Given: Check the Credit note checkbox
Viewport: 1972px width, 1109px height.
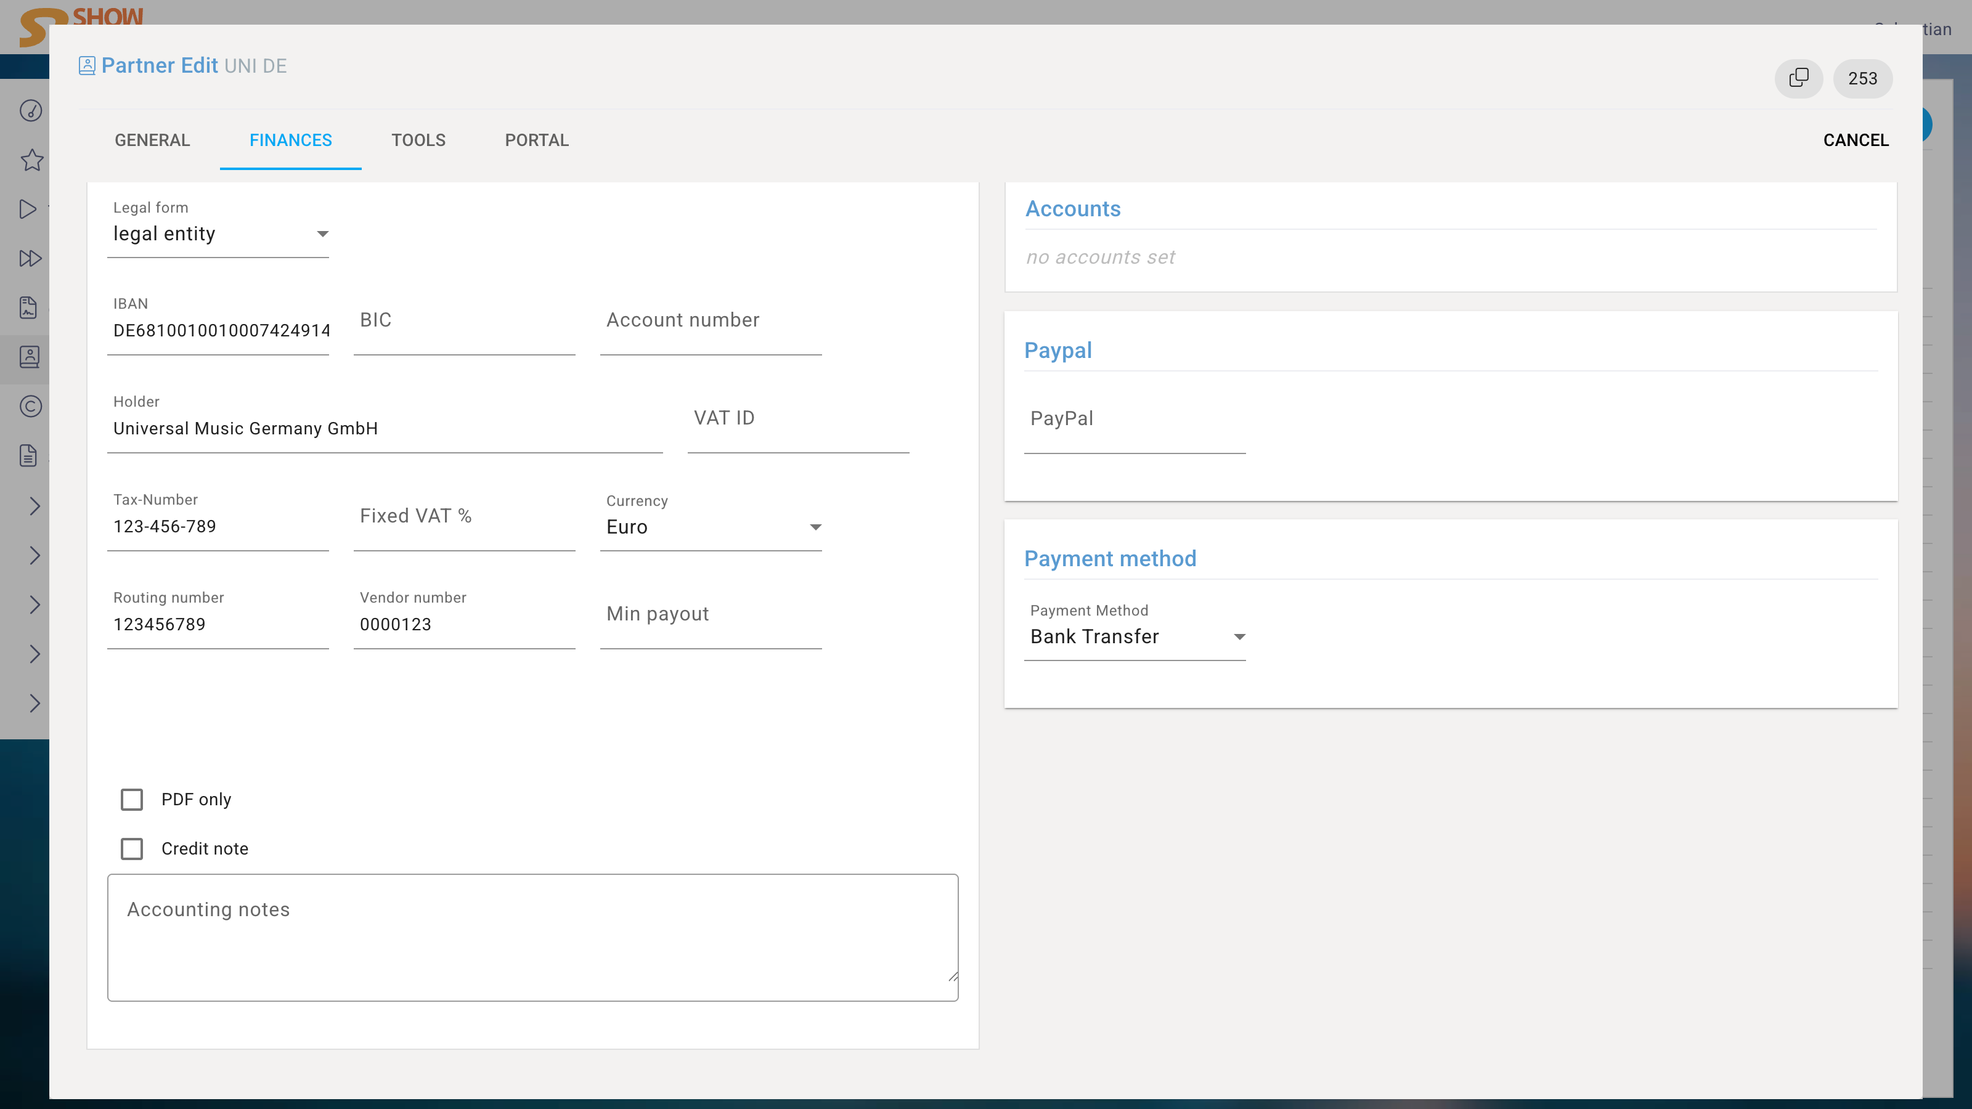Looking at the screenshot, I should click(x=132, y=848).
